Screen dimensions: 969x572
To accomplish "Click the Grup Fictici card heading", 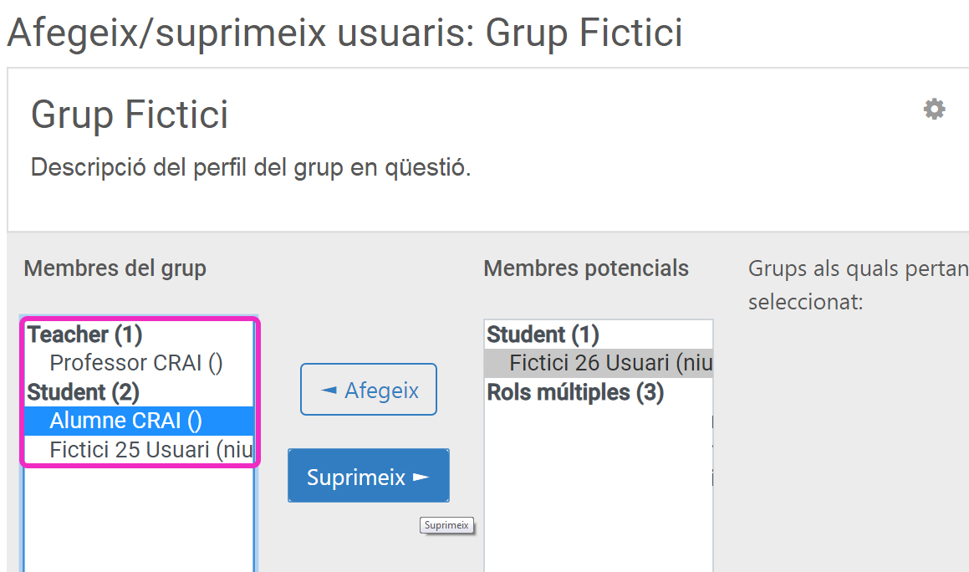I will pos(130,114).
